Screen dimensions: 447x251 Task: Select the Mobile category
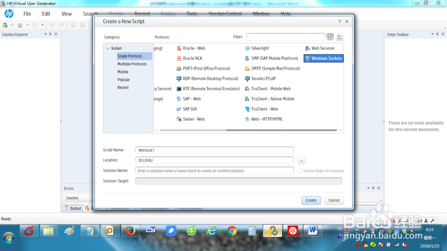123,72
